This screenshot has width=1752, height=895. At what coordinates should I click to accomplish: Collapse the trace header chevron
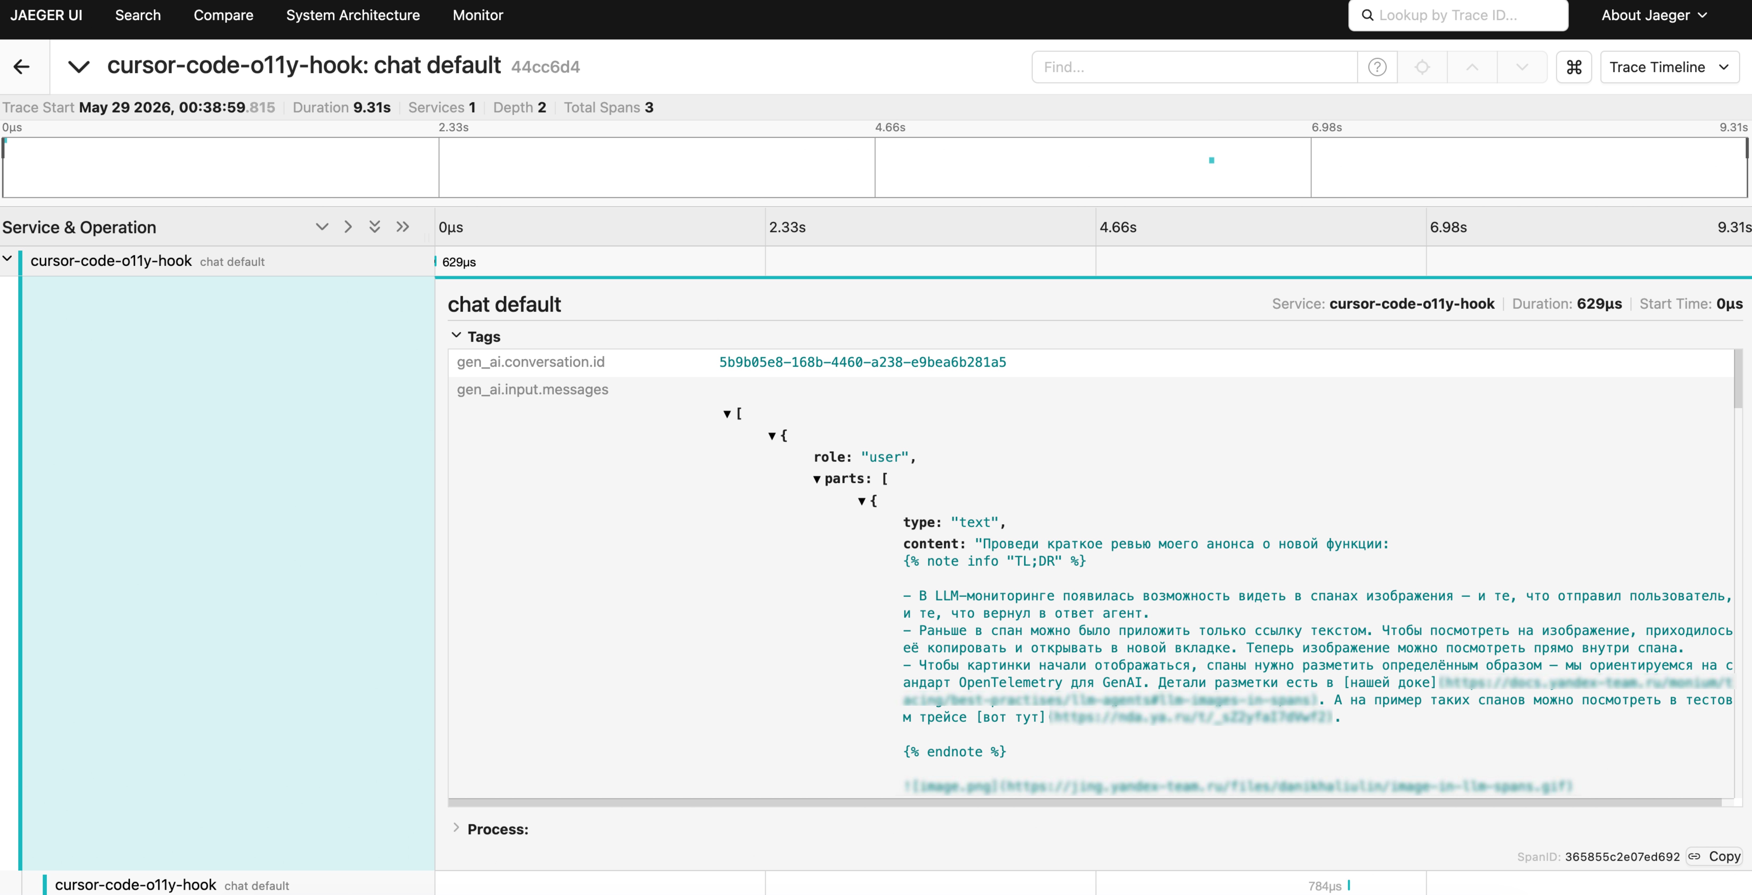(79, 67)
